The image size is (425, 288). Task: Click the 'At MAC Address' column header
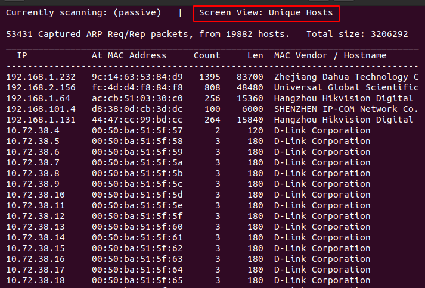coord(129,55)
